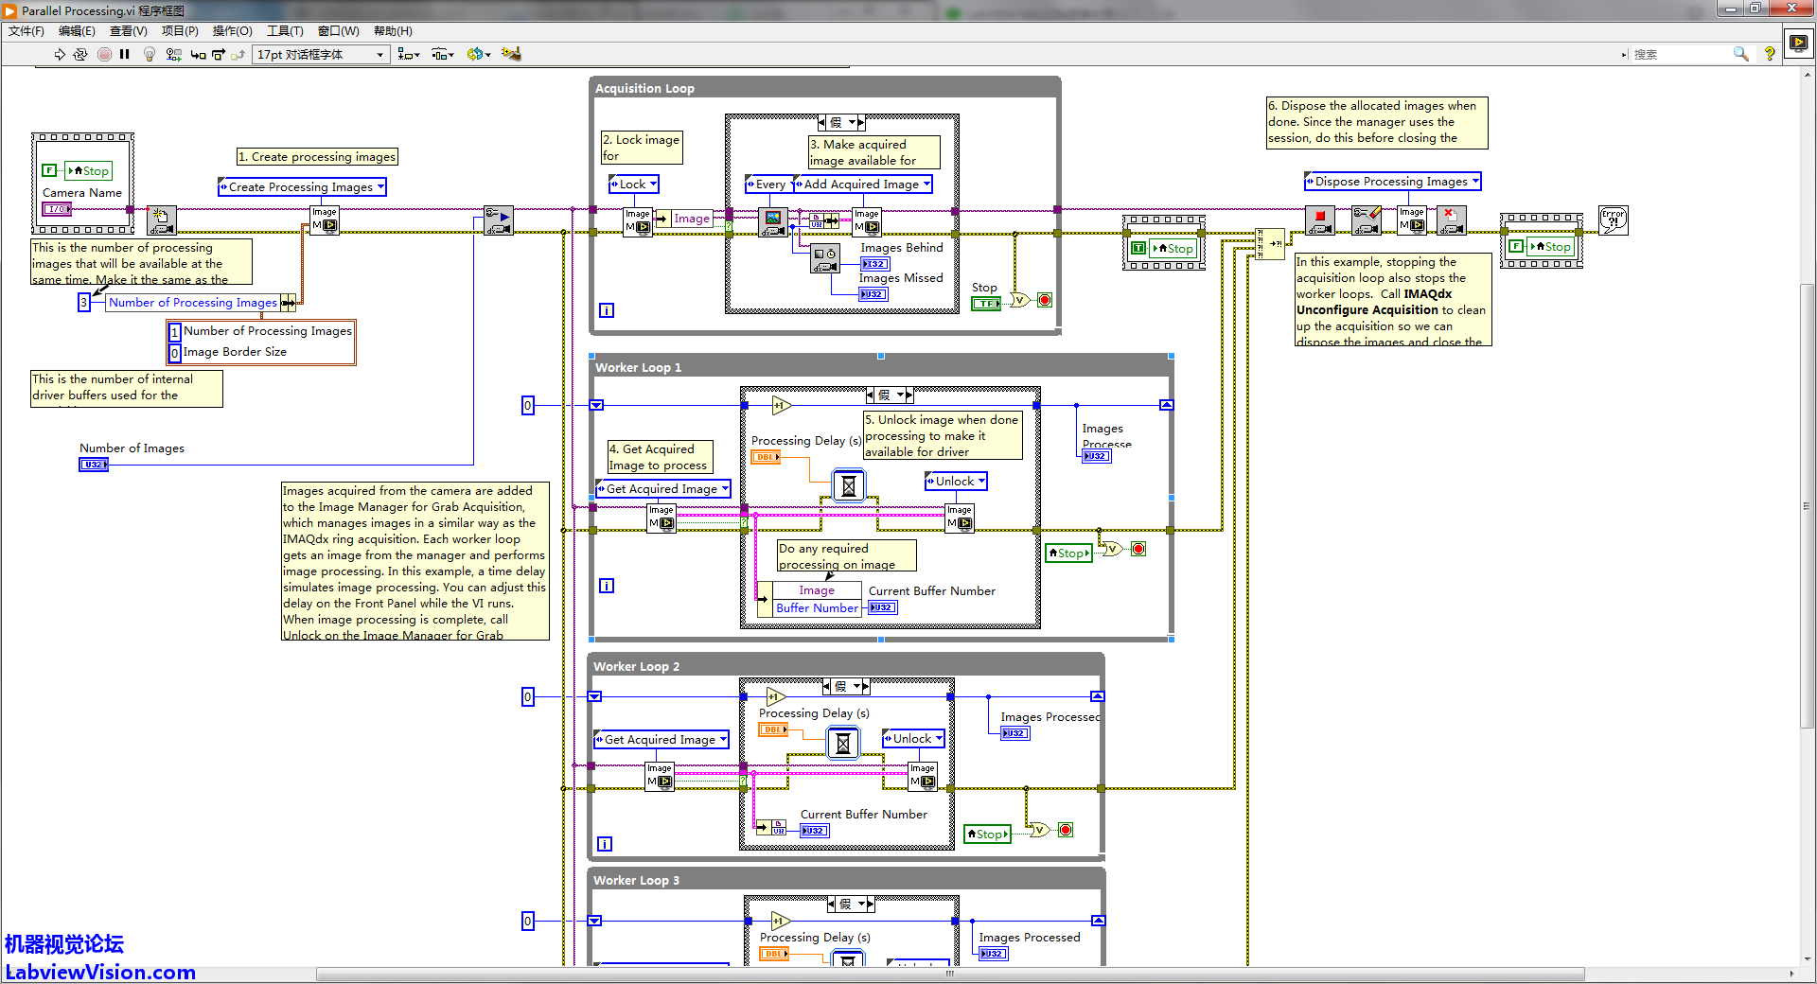Click the 搜索 search field
Image resolution: width=1817 pixels, height=984 pixels.
[x=1680, y=54]
